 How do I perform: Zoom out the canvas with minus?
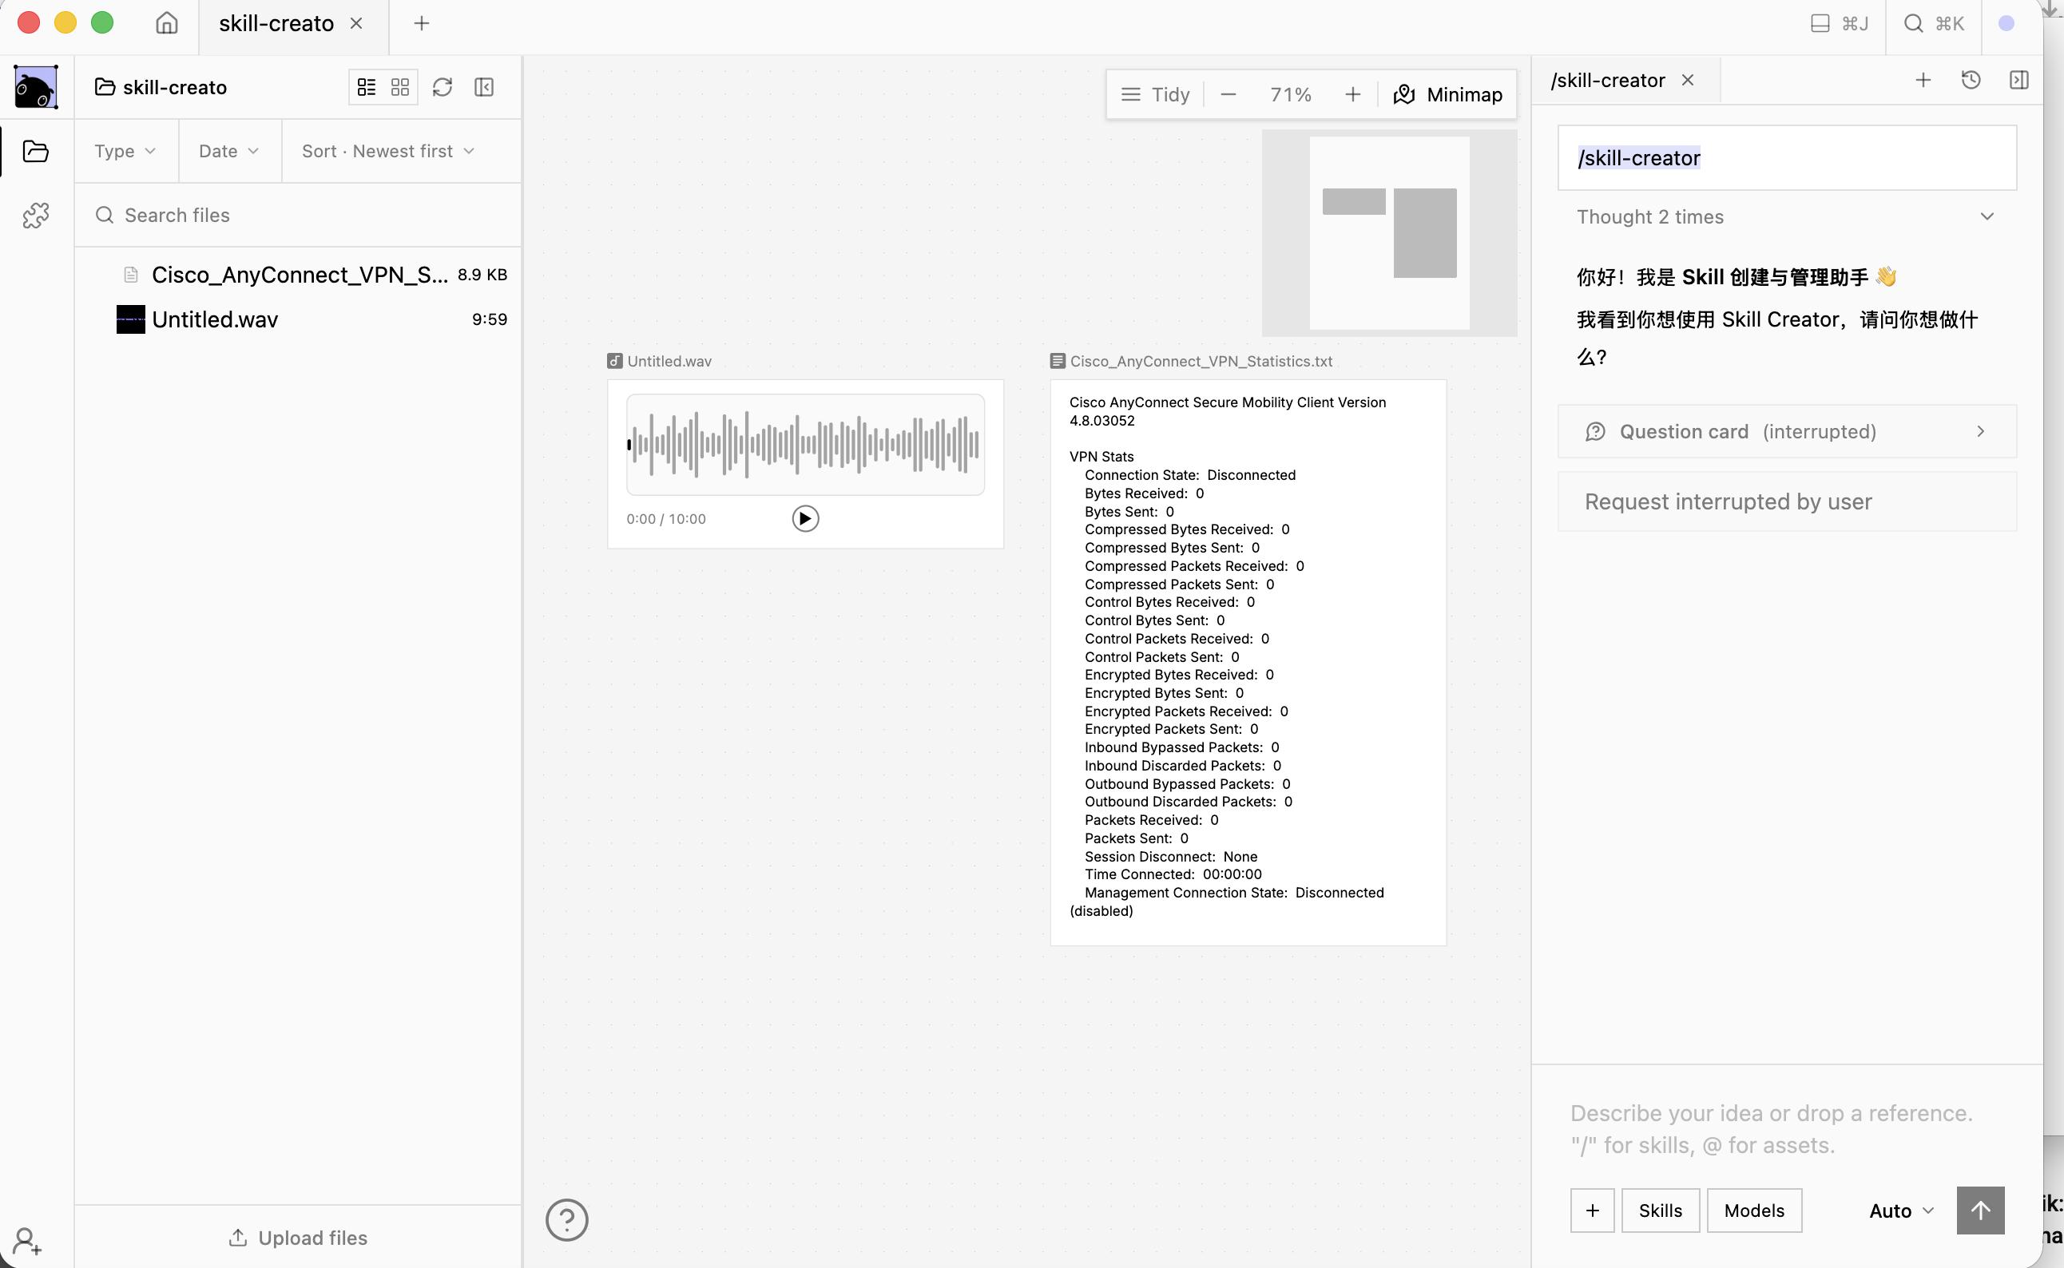(x=1228, y=95)
